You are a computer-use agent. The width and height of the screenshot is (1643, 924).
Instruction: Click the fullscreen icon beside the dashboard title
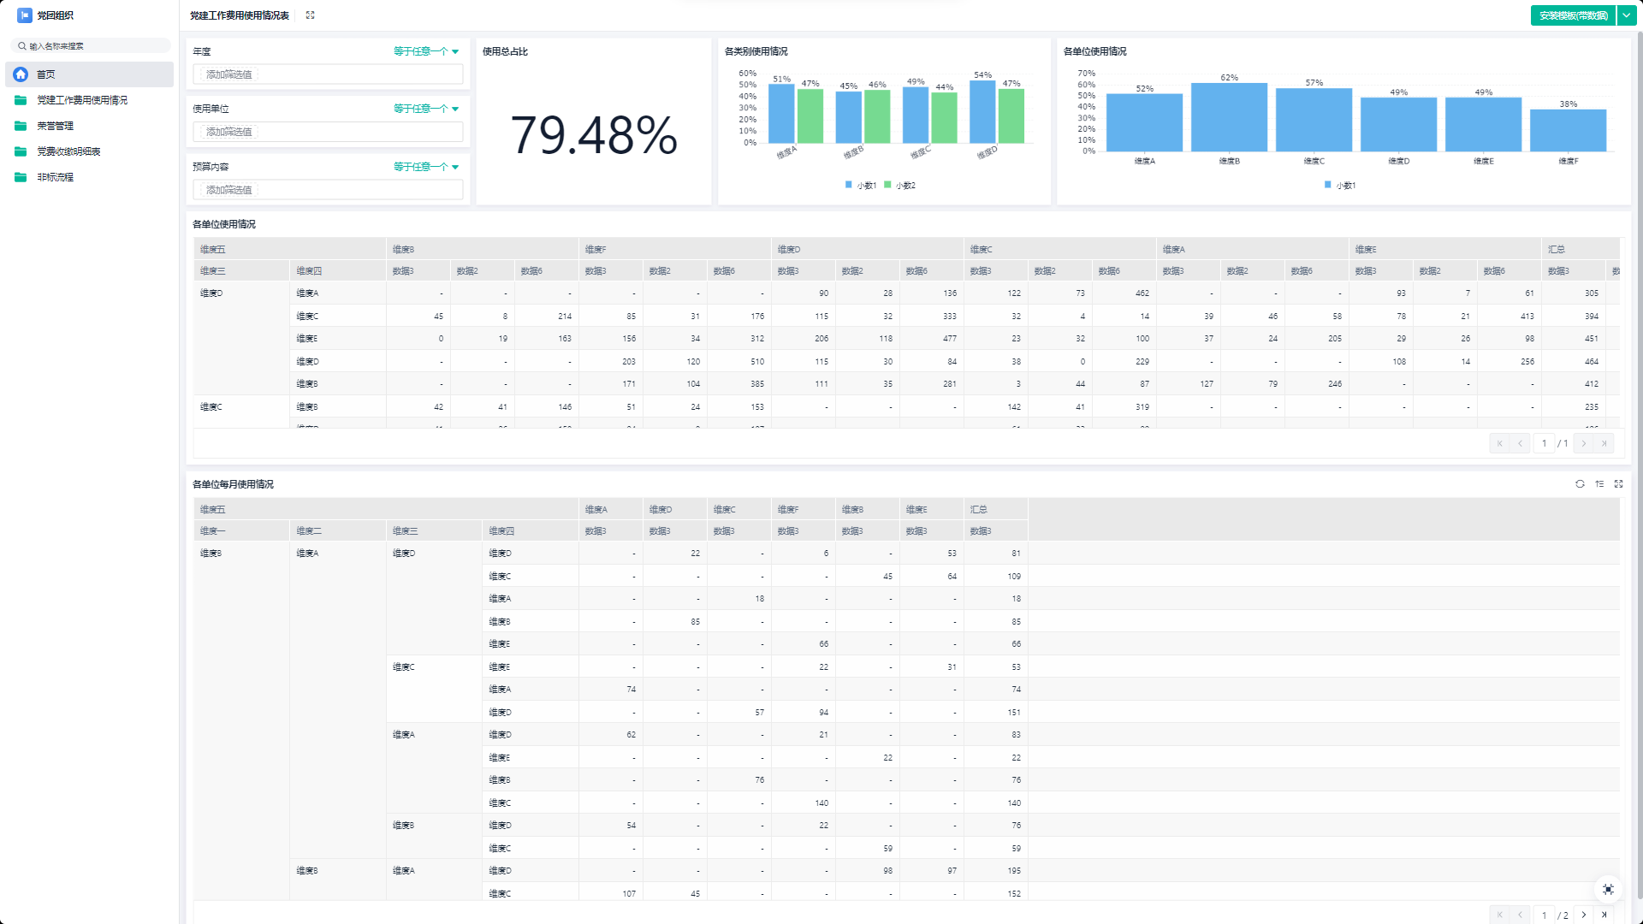pyautogui.click(x=311, y=15)
